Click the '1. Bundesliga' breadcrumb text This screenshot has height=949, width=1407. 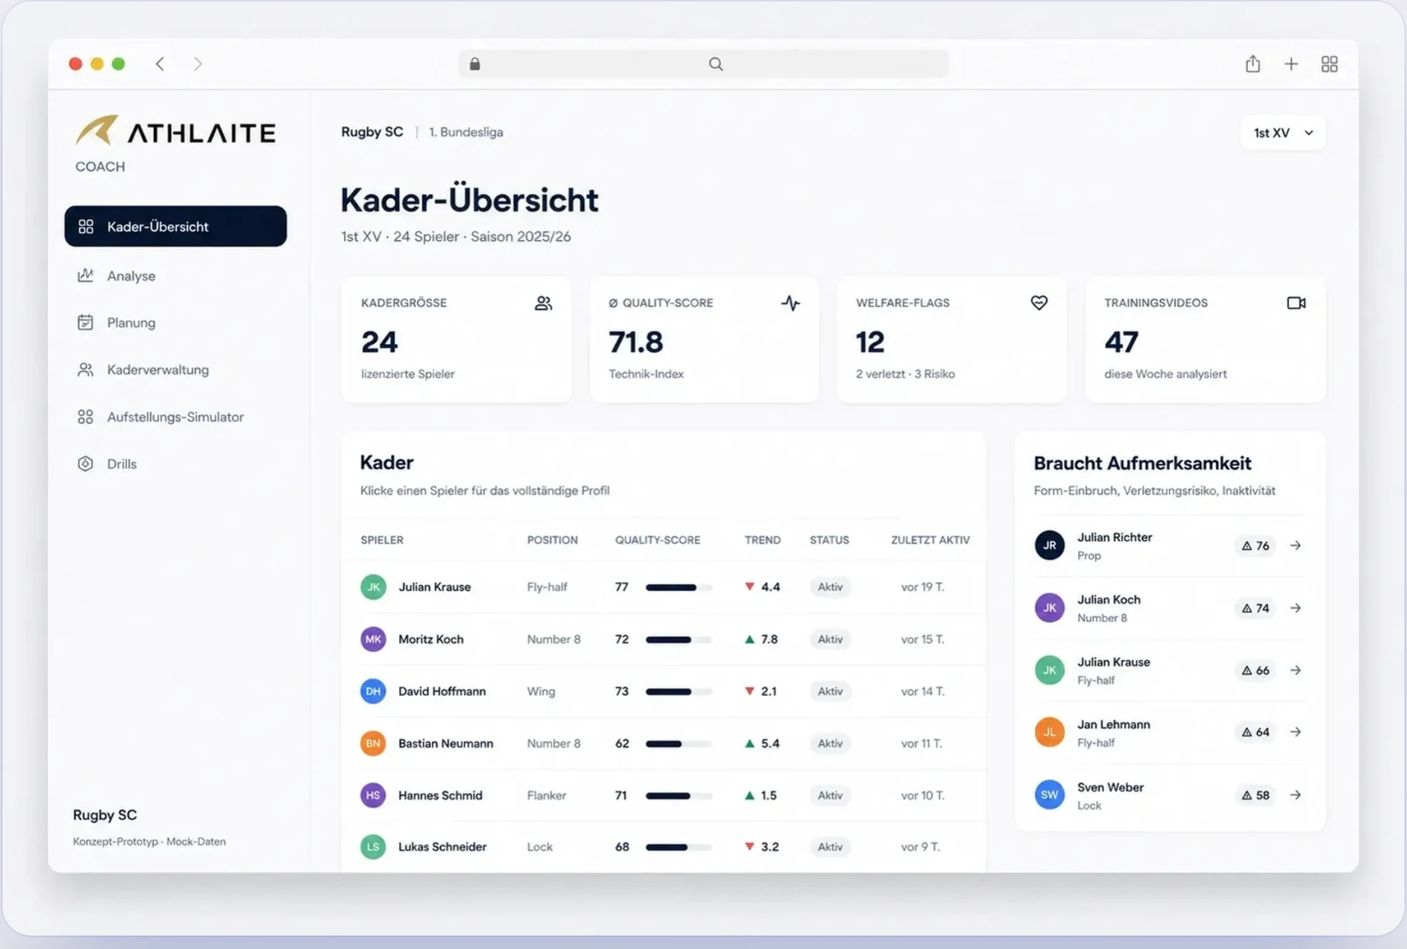tap(466, 132)
